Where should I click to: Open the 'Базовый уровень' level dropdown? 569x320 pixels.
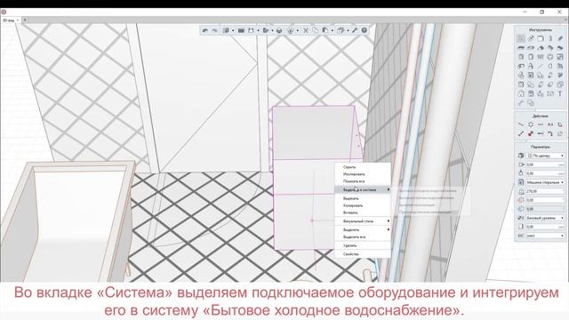point(545,218)
